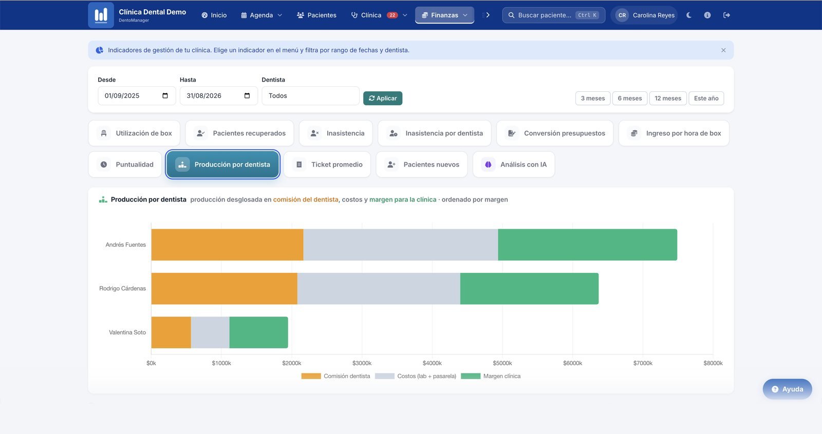Open Carolina Reyes user profile
The width and height of the screenshot is (822, 434).
pyautogui.click(x=645, y=15)
